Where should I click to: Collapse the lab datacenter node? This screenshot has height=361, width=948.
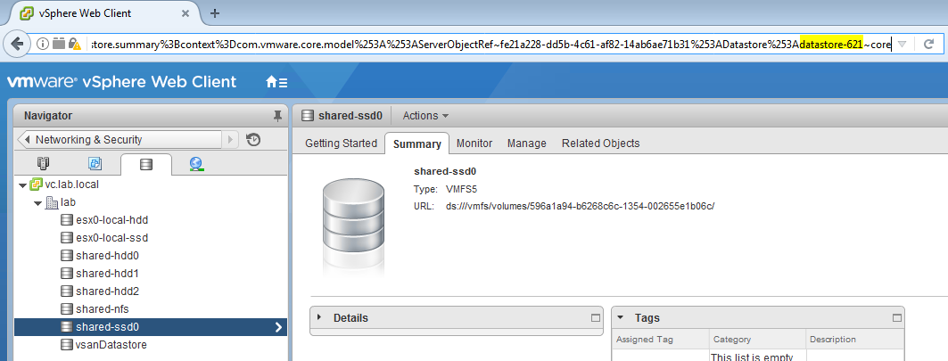(x=37, y=202)
